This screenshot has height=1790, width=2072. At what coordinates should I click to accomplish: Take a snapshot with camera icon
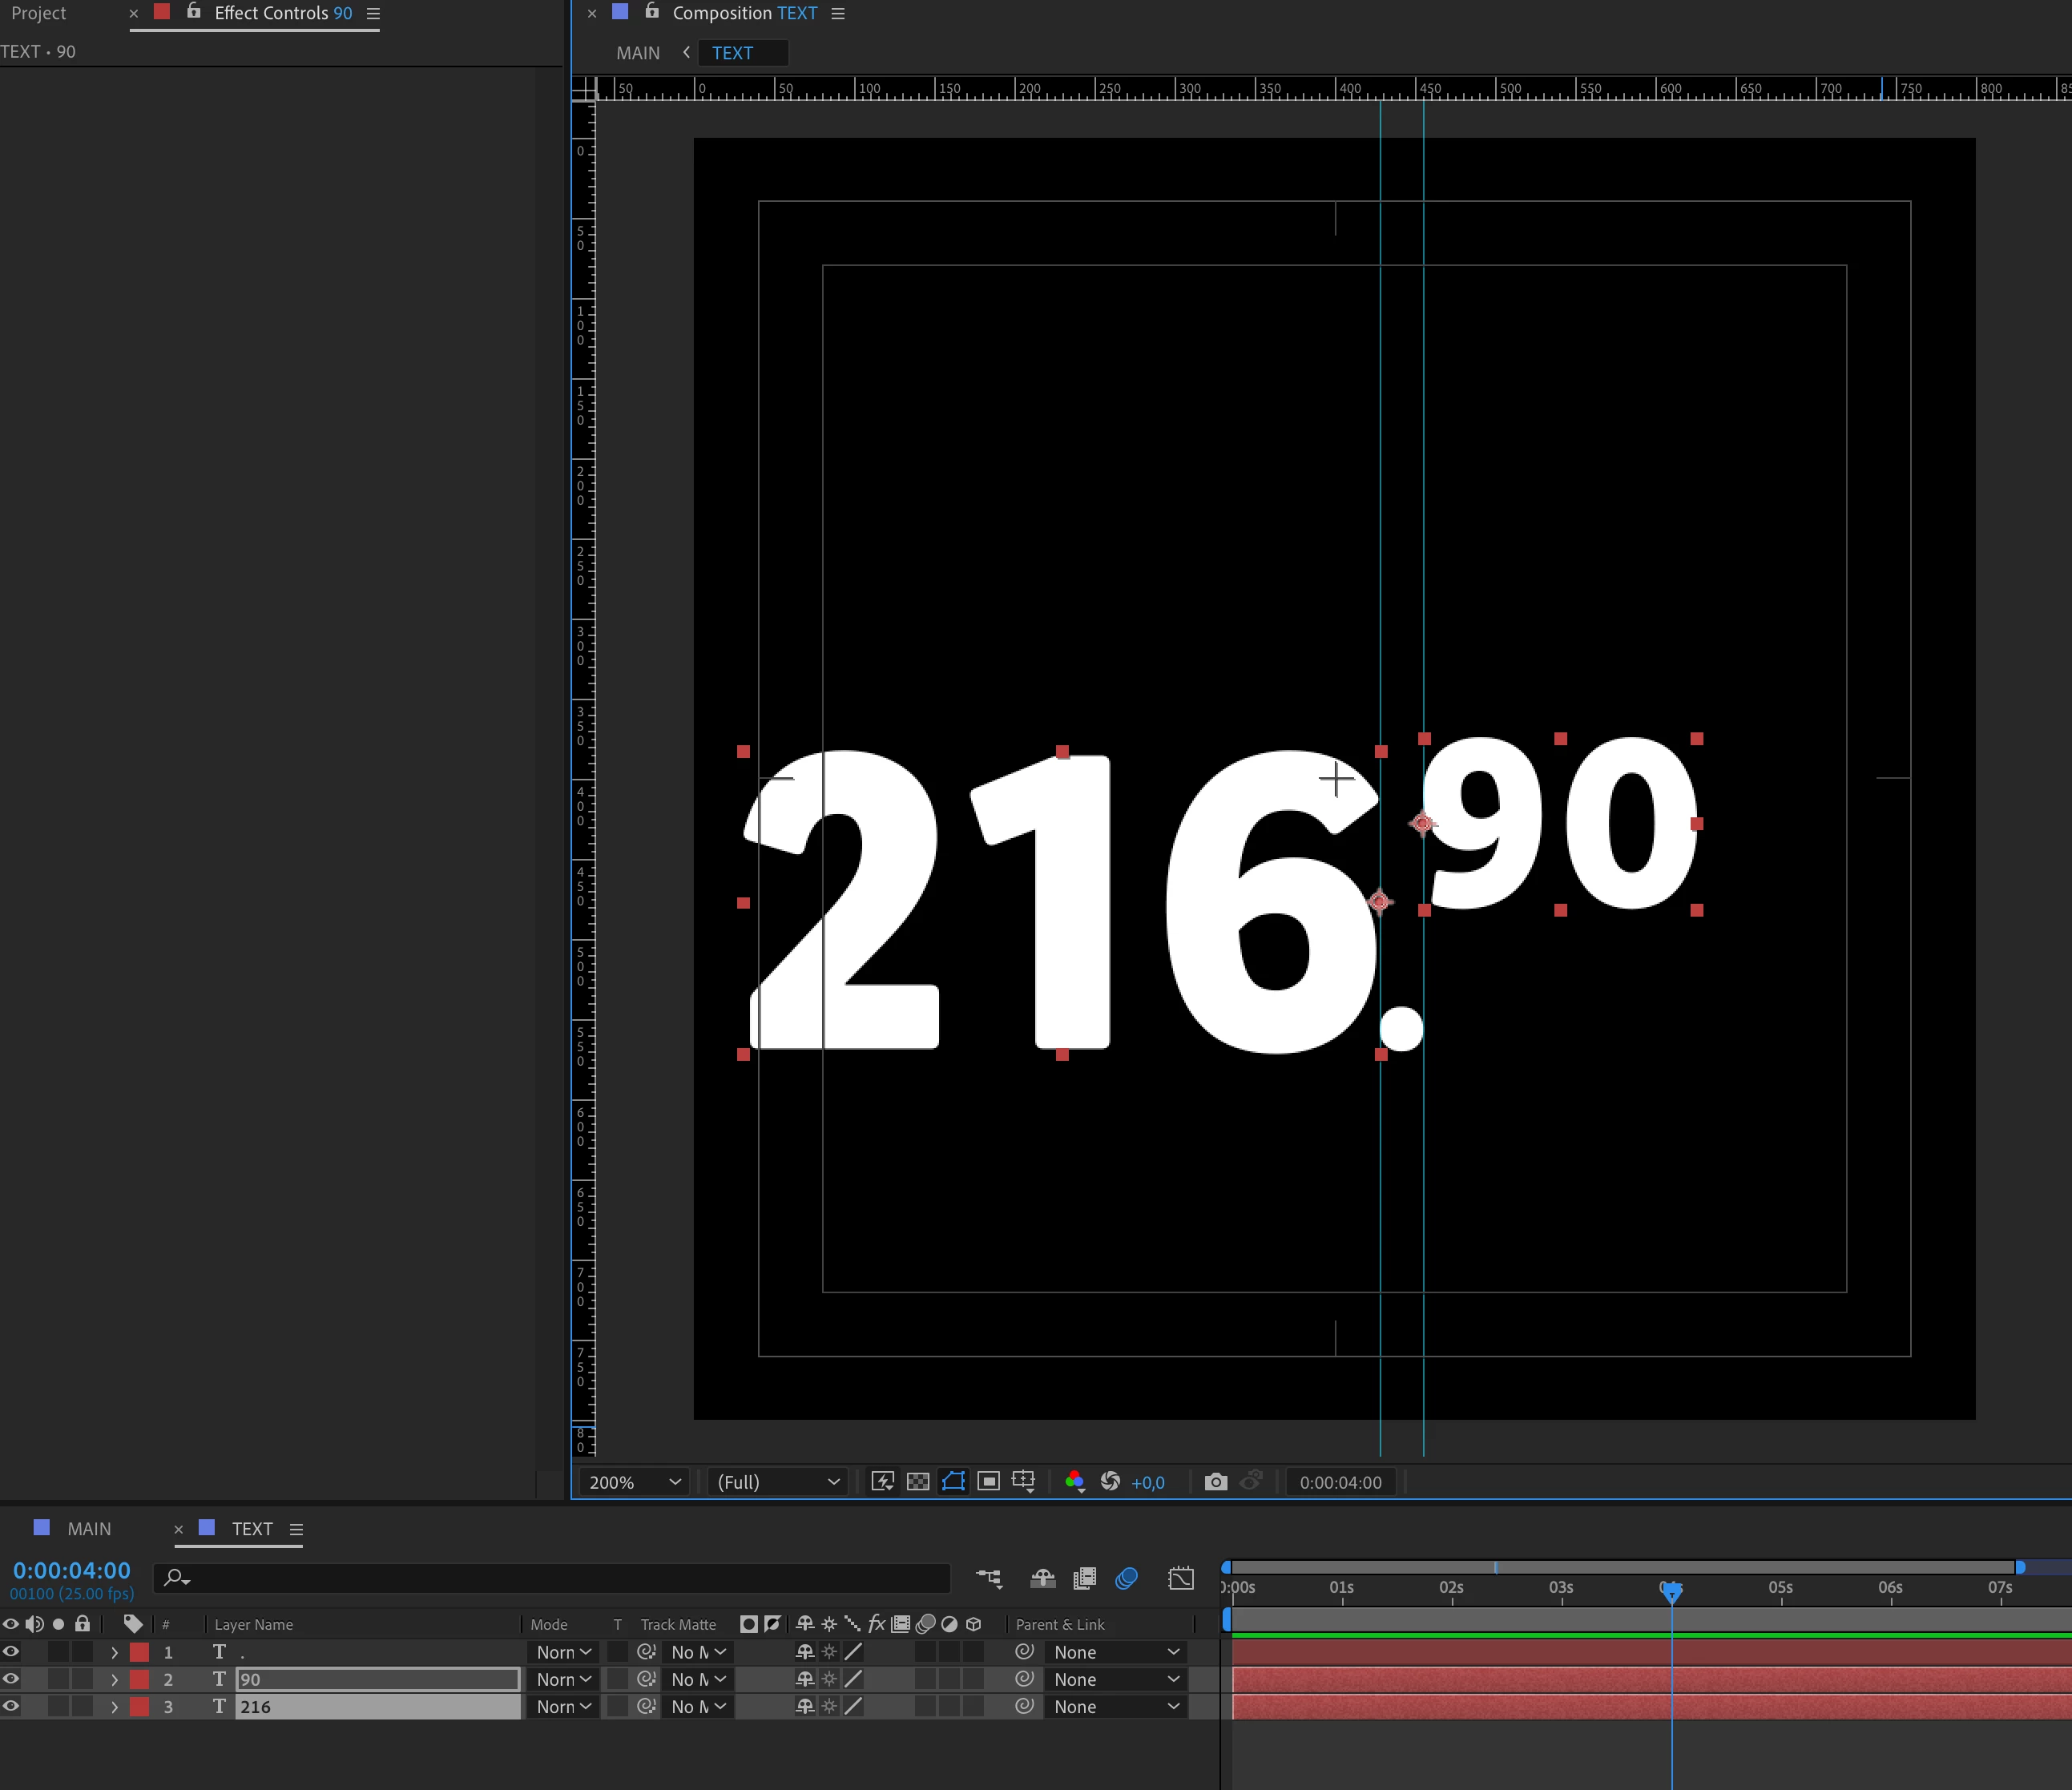(x=1215, y=1482)
